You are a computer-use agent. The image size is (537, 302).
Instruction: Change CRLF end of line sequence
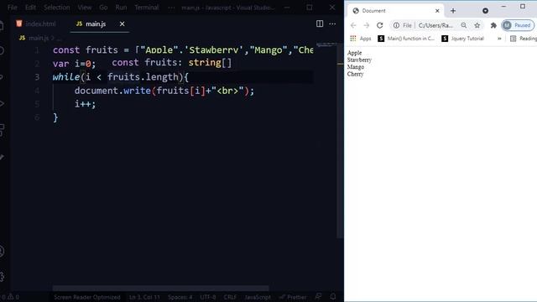[x=230, y=297]
